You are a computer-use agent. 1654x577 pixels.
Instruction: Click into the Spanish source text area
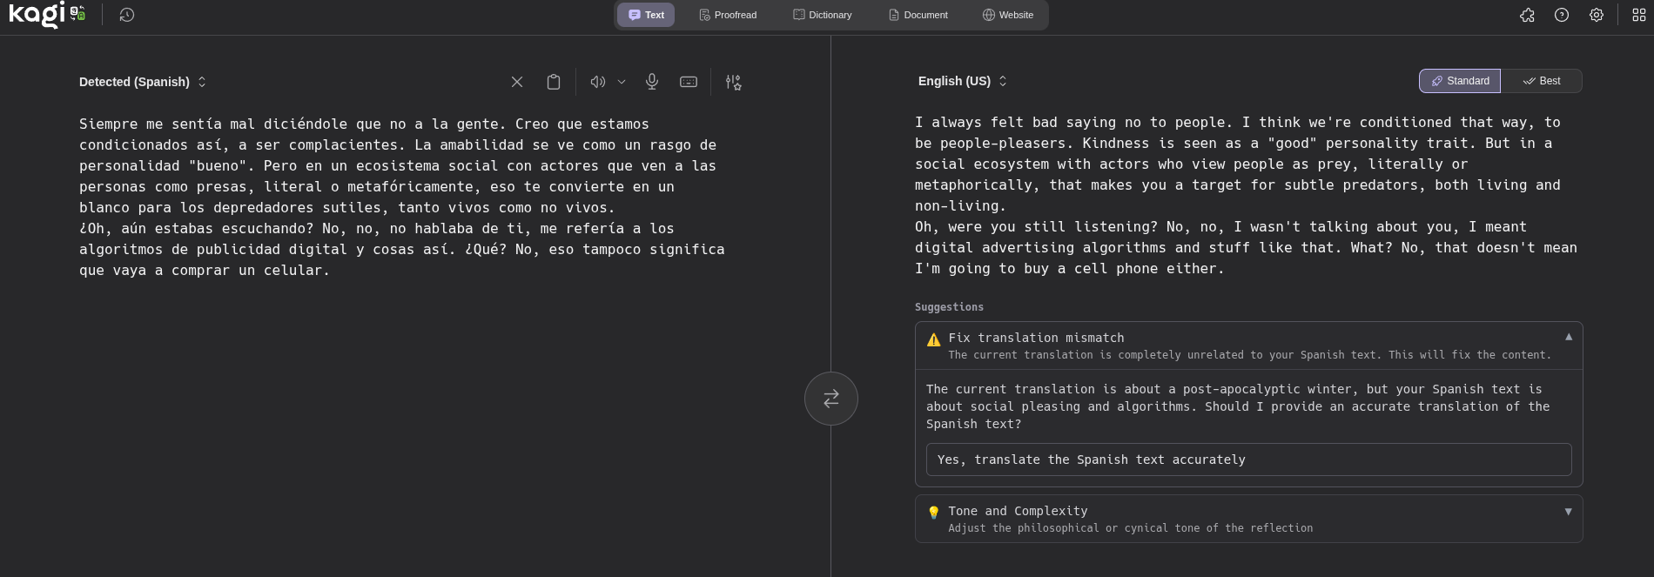pos(402,198)
